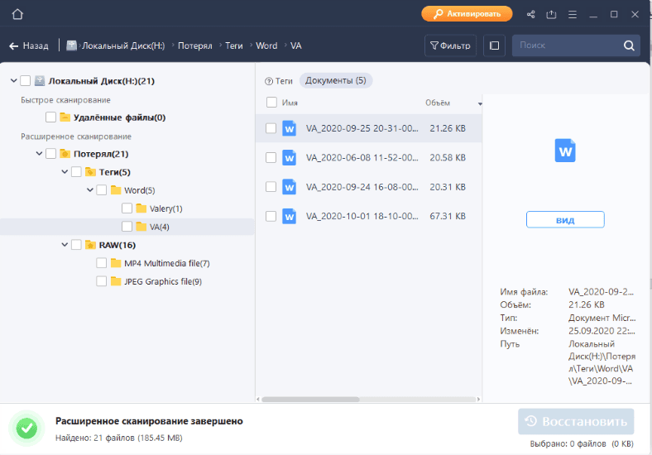Collapse the Потерял(21) tree node
Image resolution: width=652 pixels, height=455 pixels.
(40, 153)
